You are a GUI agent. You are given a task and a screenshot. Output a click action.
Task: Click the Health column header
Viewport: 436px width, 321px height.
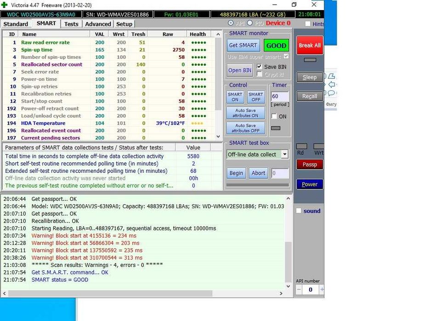pos(198,34)
